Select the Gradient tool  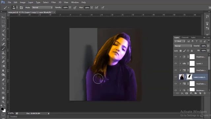coord(3,66)
